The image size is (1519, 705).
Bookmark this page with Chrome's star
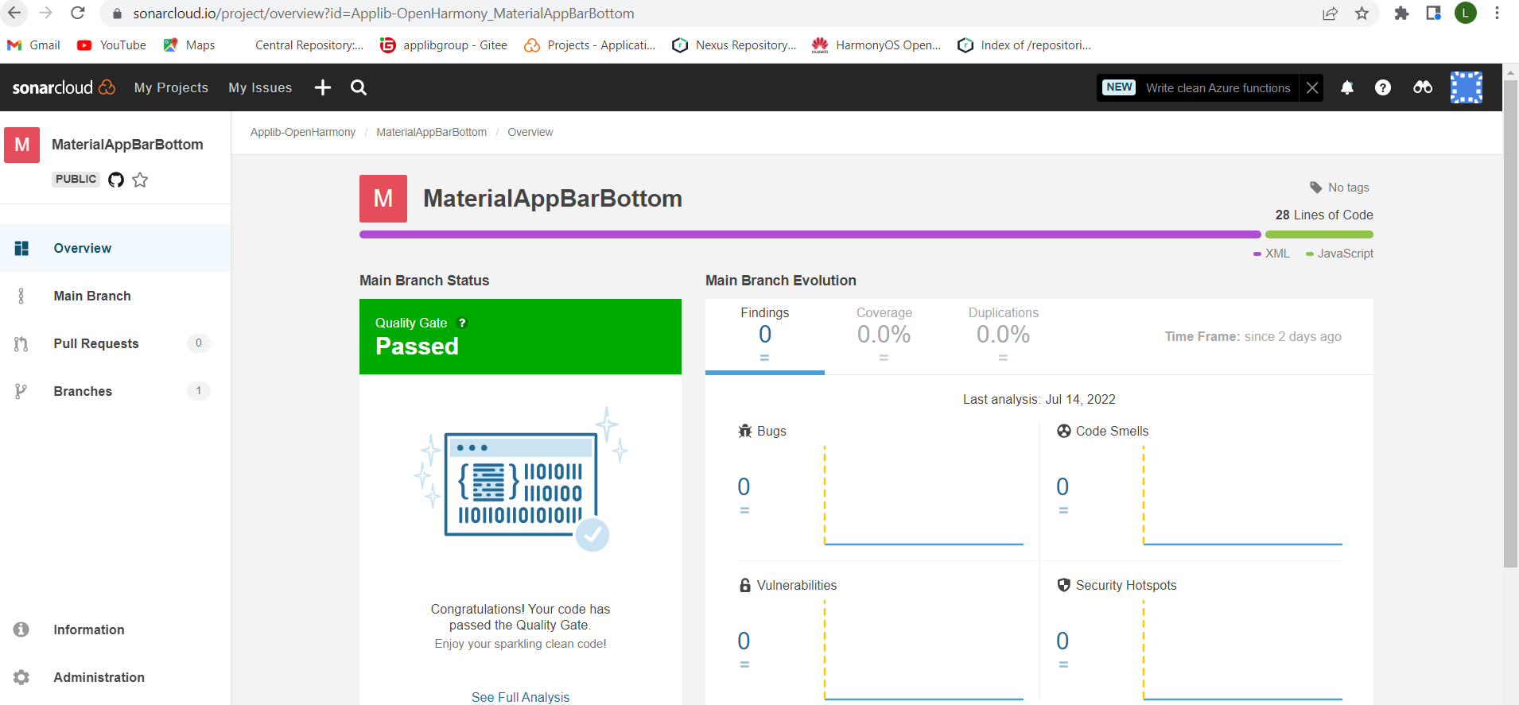(x=1362, y=14)
